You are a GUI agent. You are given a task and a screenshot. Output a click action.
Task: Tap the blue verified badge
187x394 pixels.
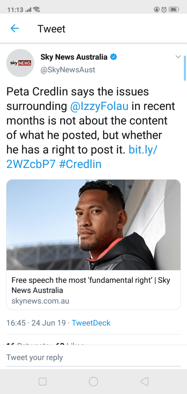tap(113, 57)
